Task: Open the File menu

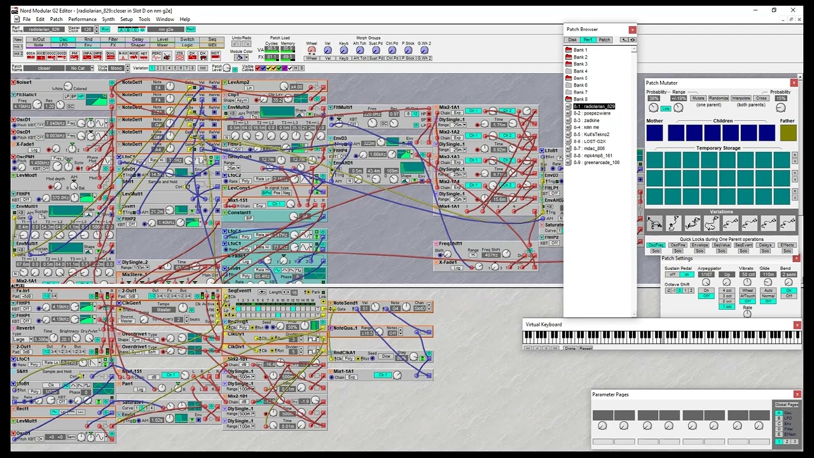Action: click(27, 19)
